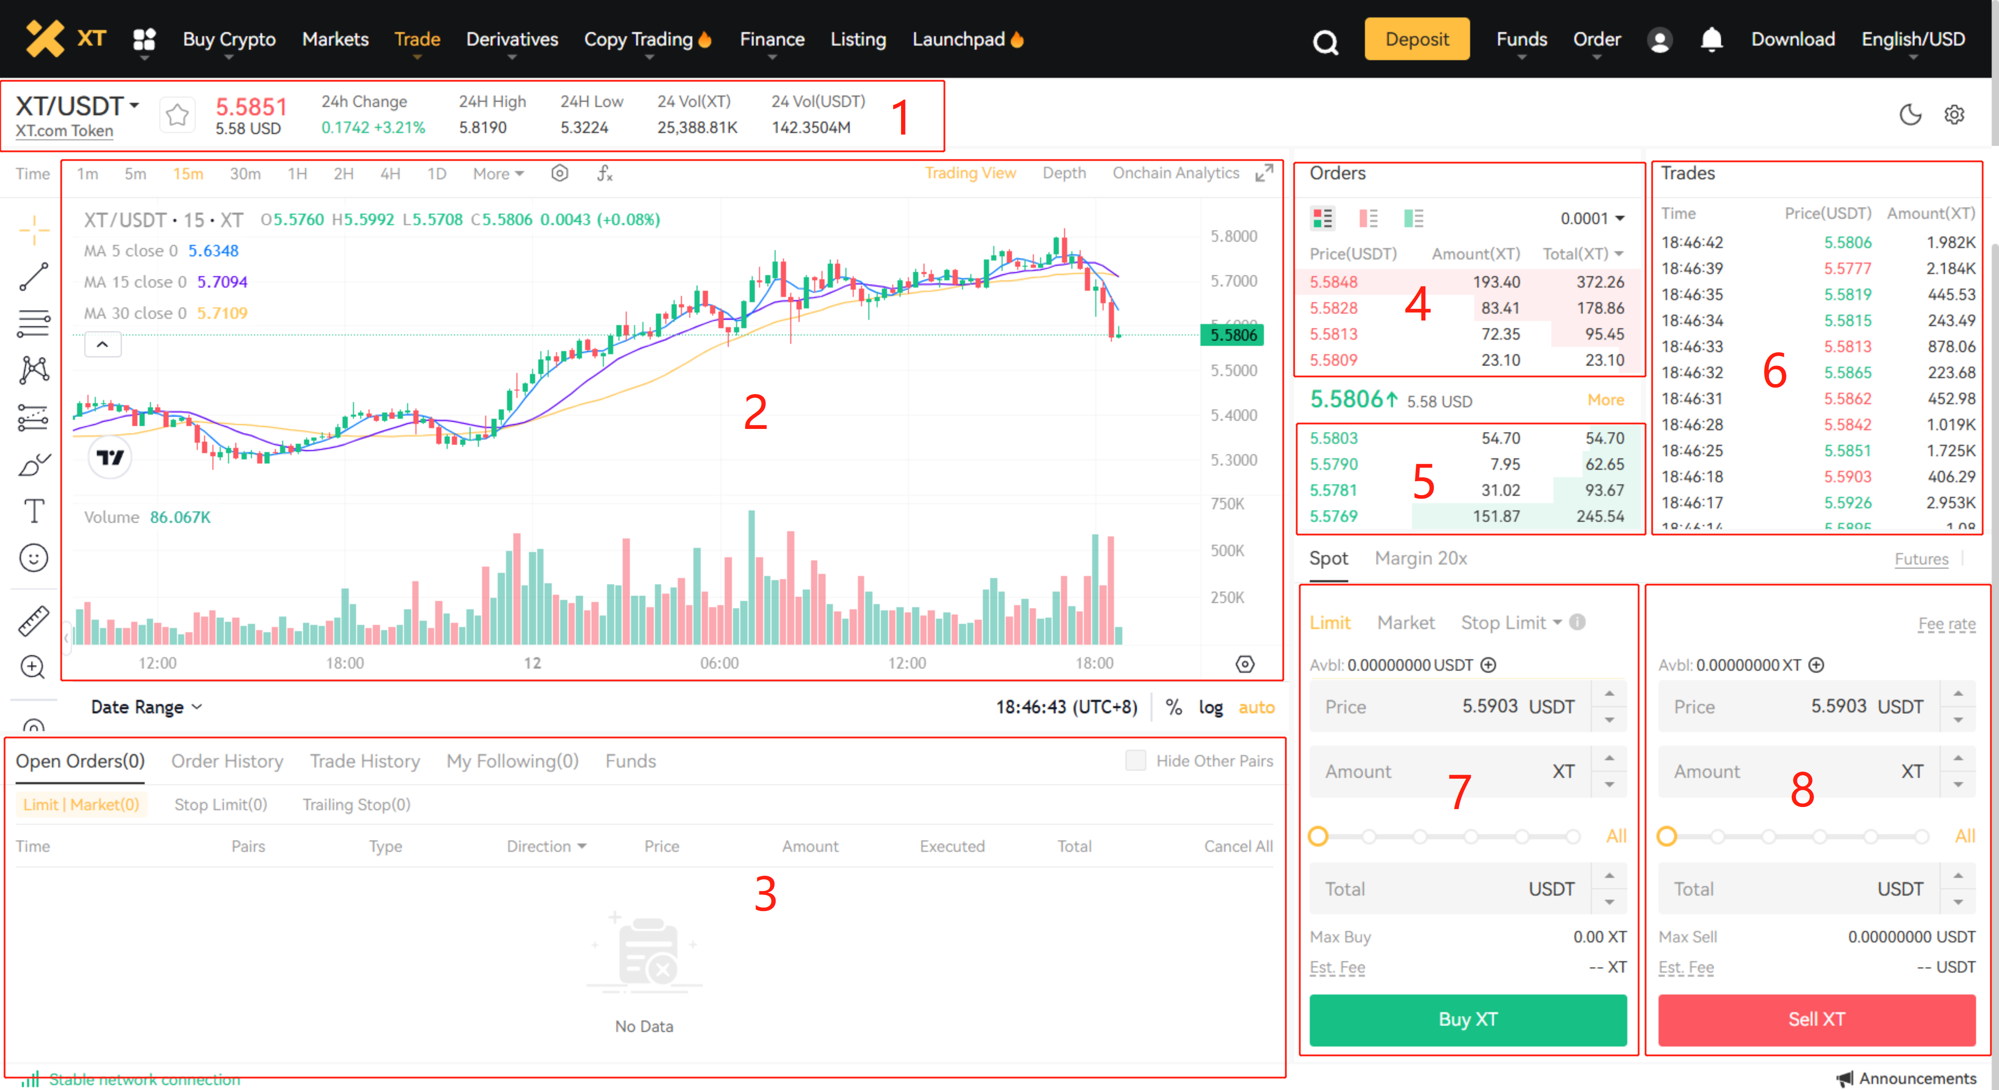The height and width of the screenshot is (1090, 1999).
Task: Open chart indicators via fx icon
Action: (604, 173)
